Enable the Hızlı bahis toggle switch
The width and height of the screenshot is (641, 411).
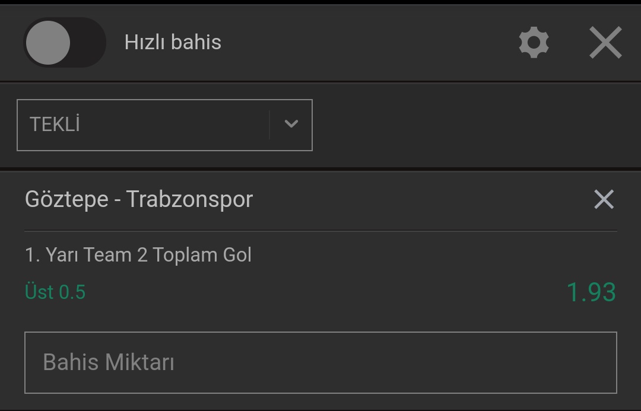[65, 43]
